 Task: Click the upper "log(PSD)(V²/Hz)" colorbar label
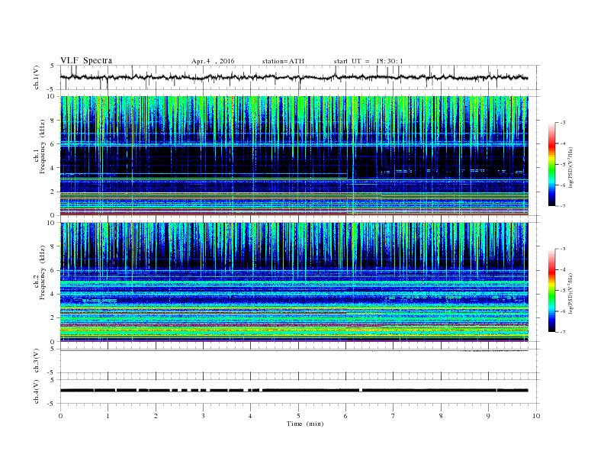pyautogui.click(x=571, y=168)
